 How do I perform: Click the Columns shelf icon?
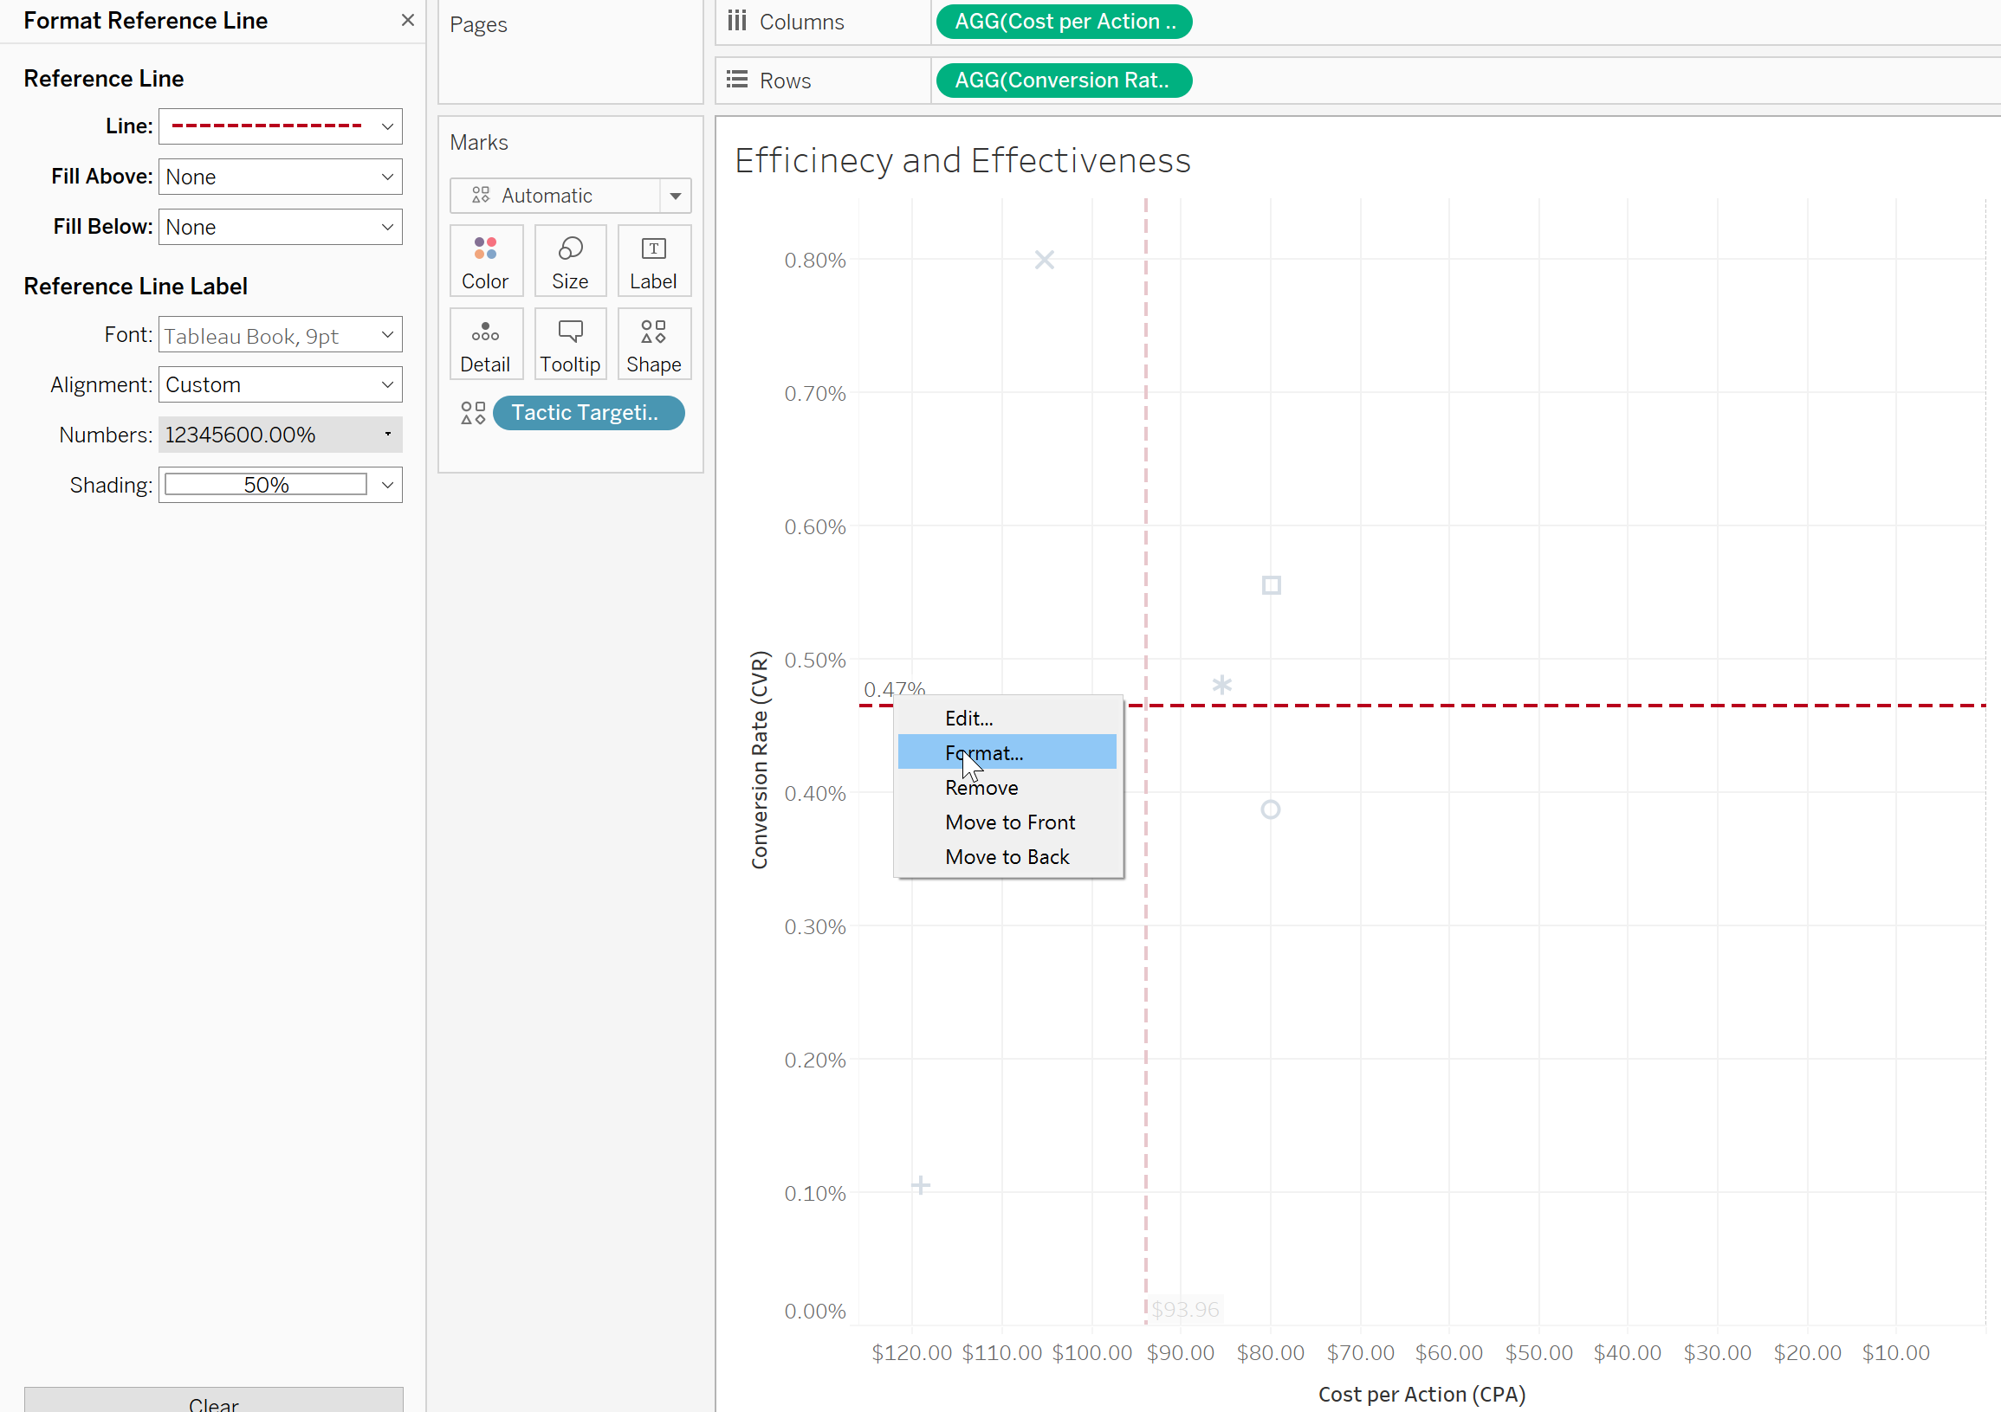point(737,21)
